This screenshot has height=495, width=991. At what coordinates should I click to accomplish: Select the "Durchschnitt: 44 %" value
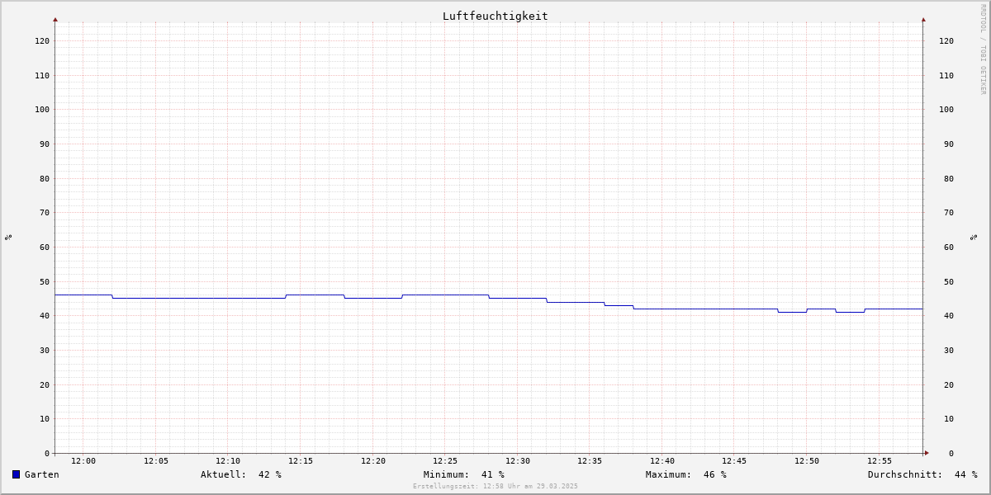[x=922, y=474]
